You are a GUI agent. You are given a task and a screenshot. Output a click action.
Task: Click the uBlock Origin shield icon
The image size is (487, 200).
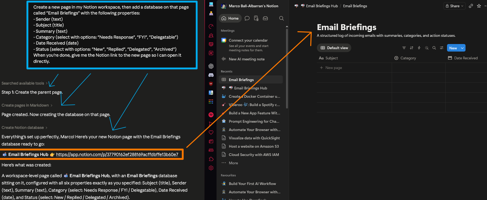pos(211,84)
